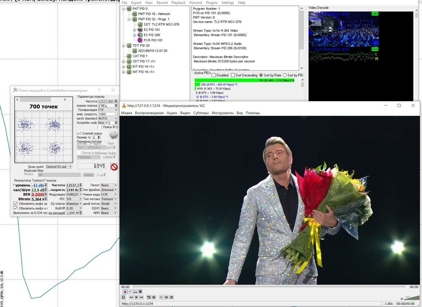The height and width of the screenshot is (307, 422).
Task: Check the Disabled checkbox in Active PIDs
Action: (214, 75)
